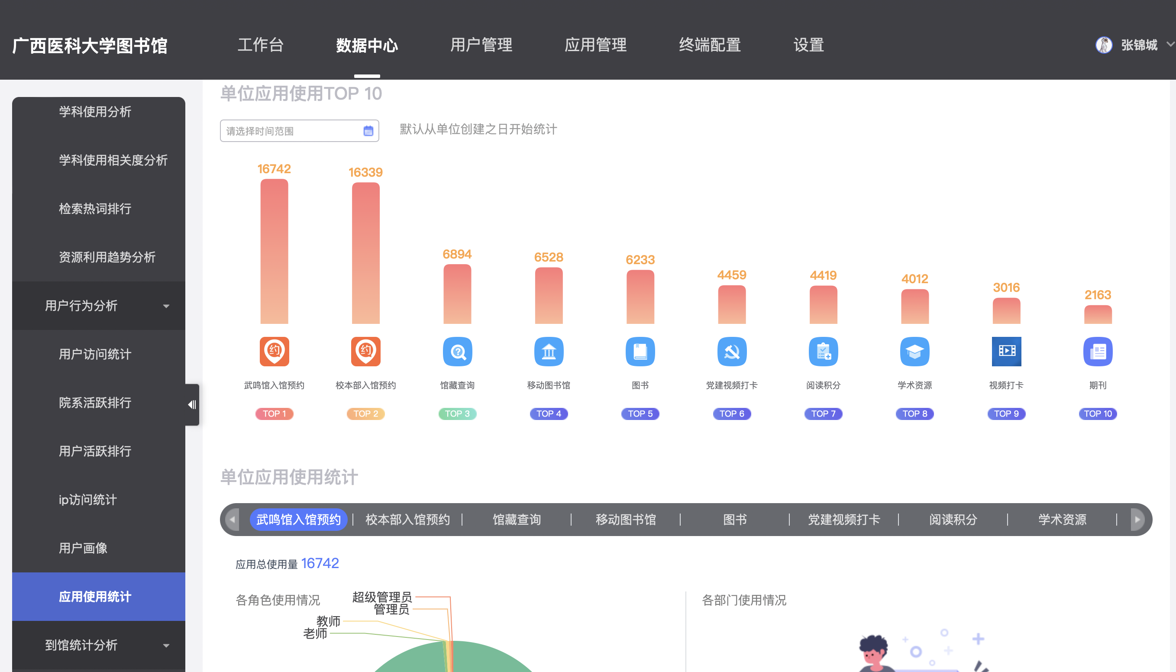Click the 武鸣馆入馆预约 app icon
Screen dimensions: 1176x672
pos(274,351)
